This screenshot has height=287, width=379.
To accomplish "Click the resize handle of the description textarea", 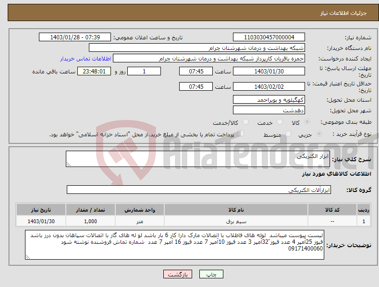I will [69, 164].
